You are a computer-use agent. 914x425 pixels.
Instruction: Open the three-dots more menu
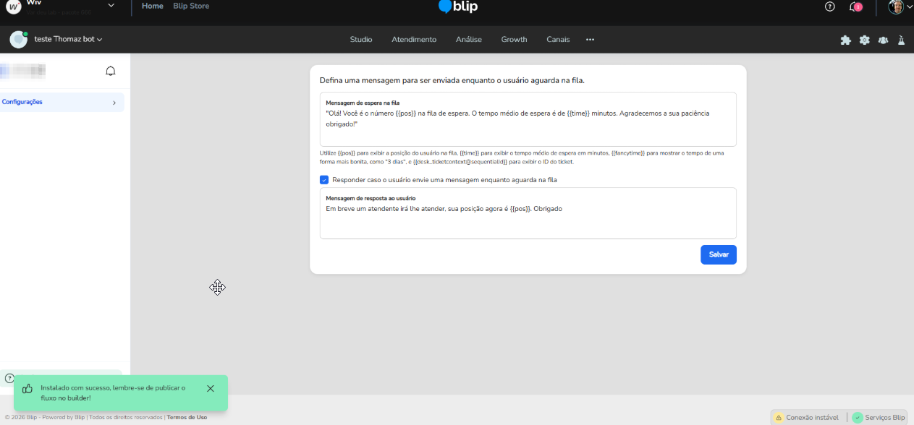pyautogui.click(x=590, y=39)
